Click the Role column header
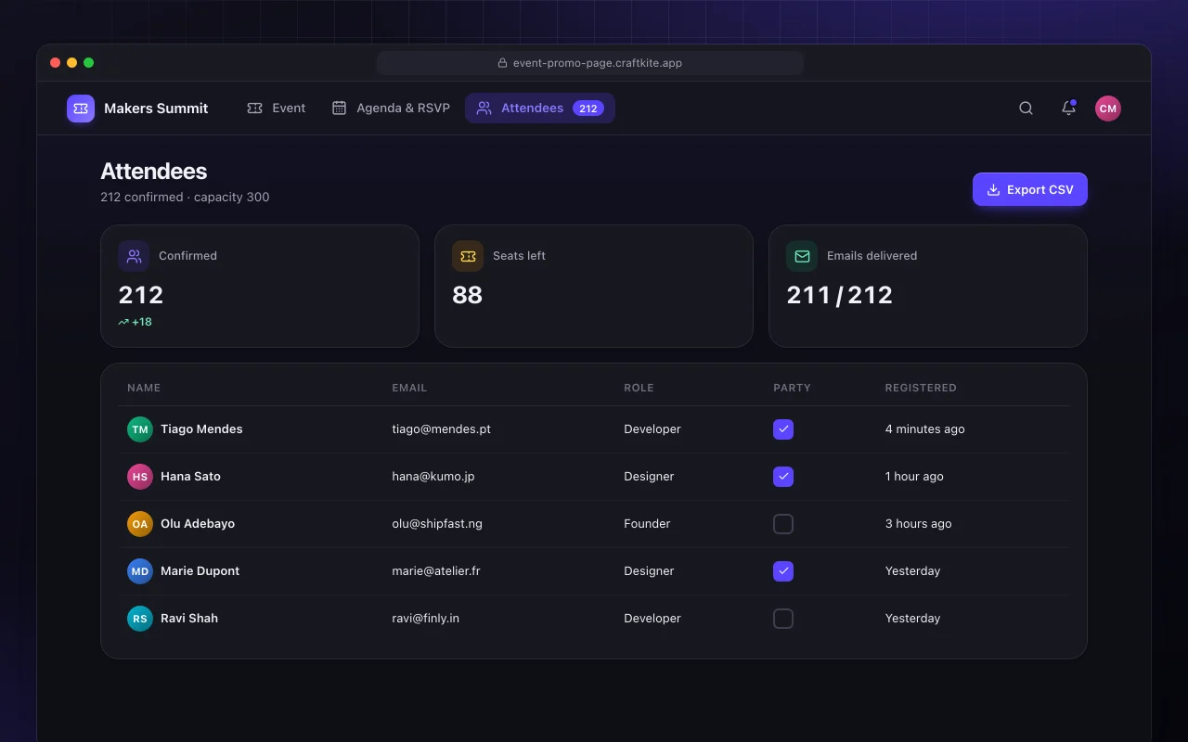 click(x=639, y=388)
